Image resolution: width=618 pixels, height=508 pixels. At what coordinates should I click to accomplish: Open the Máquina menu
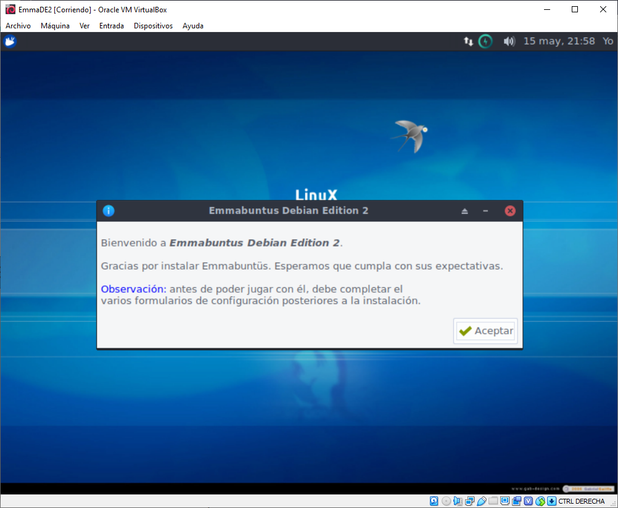coord(55,26)
